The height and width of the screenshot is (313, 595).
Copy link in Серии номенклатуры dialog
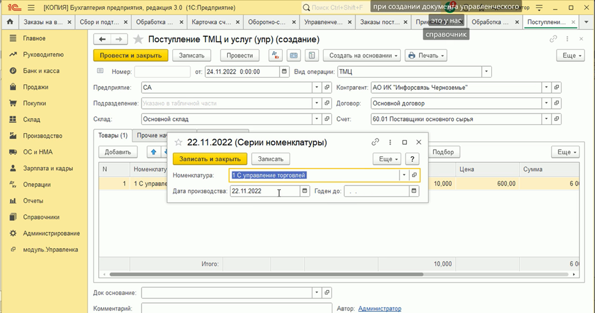[x=375, y=142]
